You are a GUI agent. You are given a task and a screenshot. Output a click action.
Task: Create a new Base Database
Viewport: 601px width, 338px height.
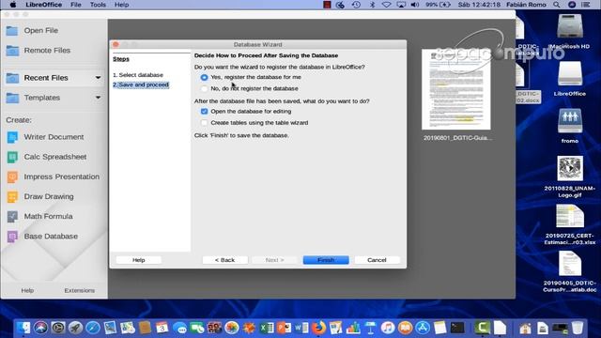(x=51, y=237)
